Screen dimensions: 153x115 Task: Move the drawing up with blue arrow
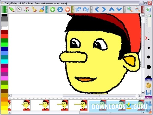tap(111, 9)
